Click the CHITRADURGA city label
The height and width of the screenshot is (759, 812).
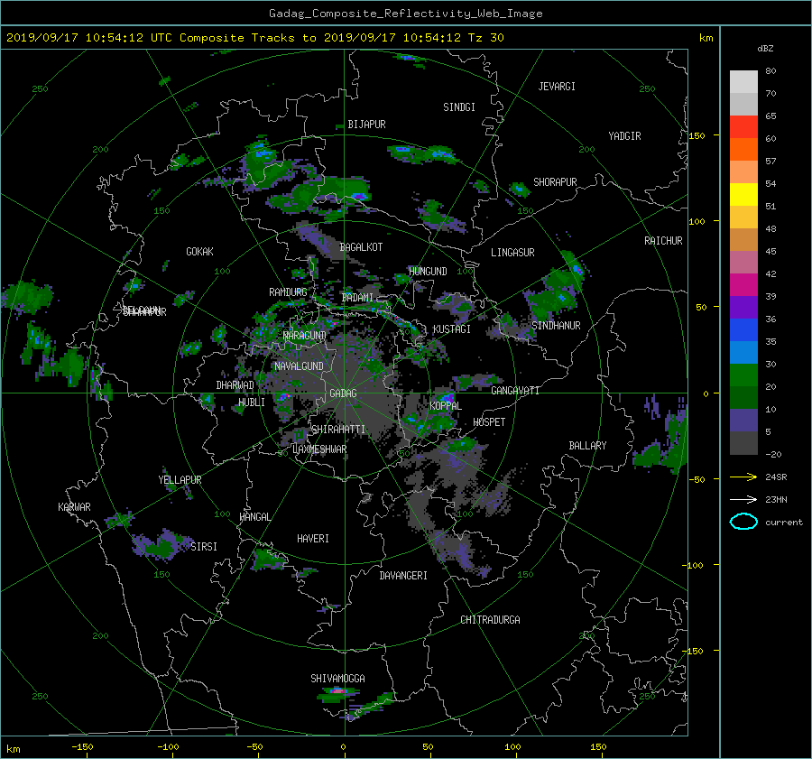(x=491, y=620)
